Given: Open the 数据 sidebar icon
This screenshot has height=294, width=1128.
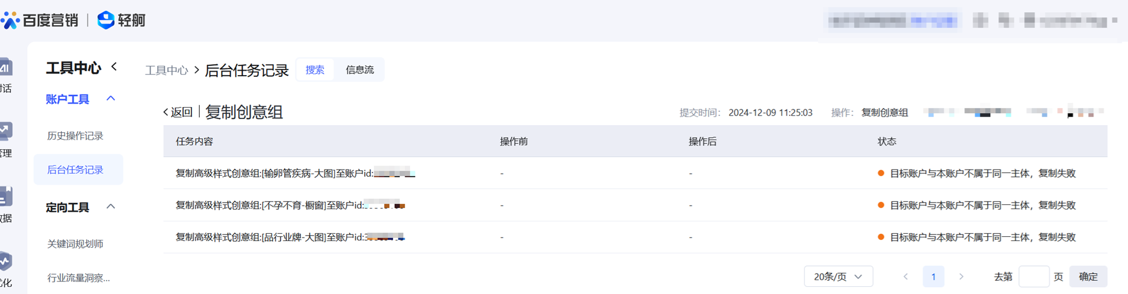Looking at the screenshot, I should point(5,197).
